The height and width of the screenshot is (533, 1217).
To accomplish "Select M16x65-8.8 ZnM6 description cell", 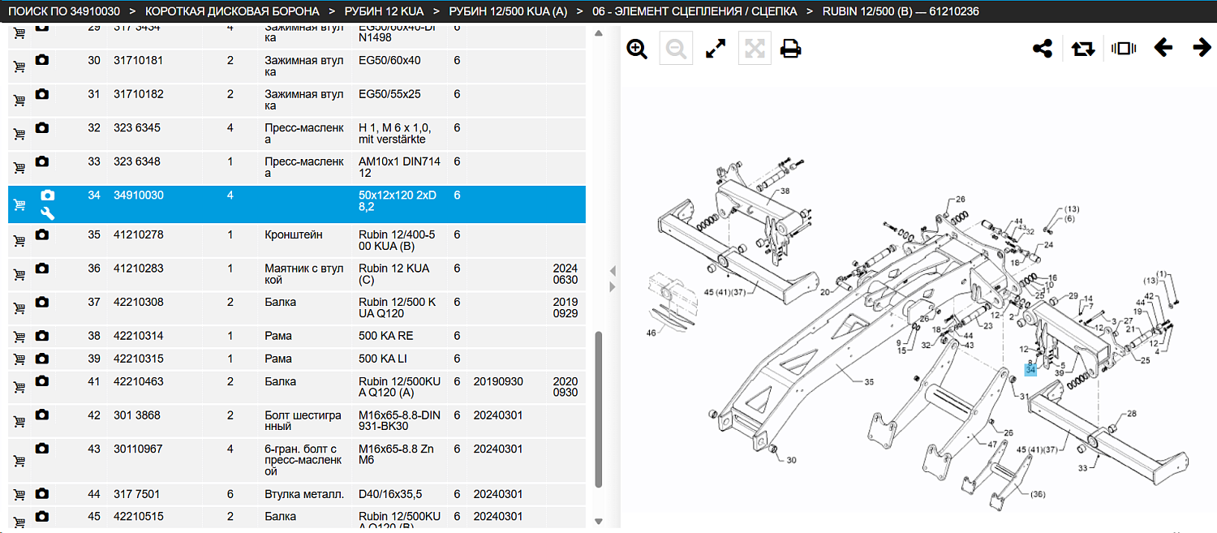I will point(400,460).
